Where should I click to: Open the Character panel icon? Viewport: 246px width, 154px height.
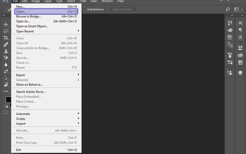[x=240, y=23]
